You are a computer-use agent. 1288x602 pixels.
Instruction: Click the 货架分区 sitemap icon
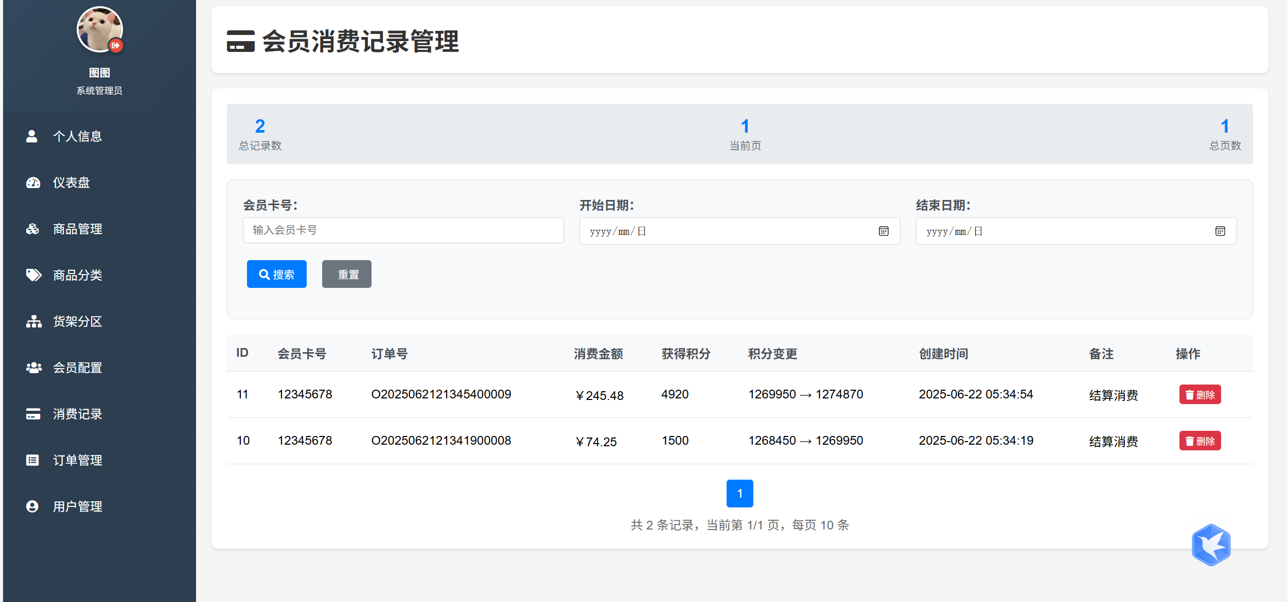pos(33,321)
